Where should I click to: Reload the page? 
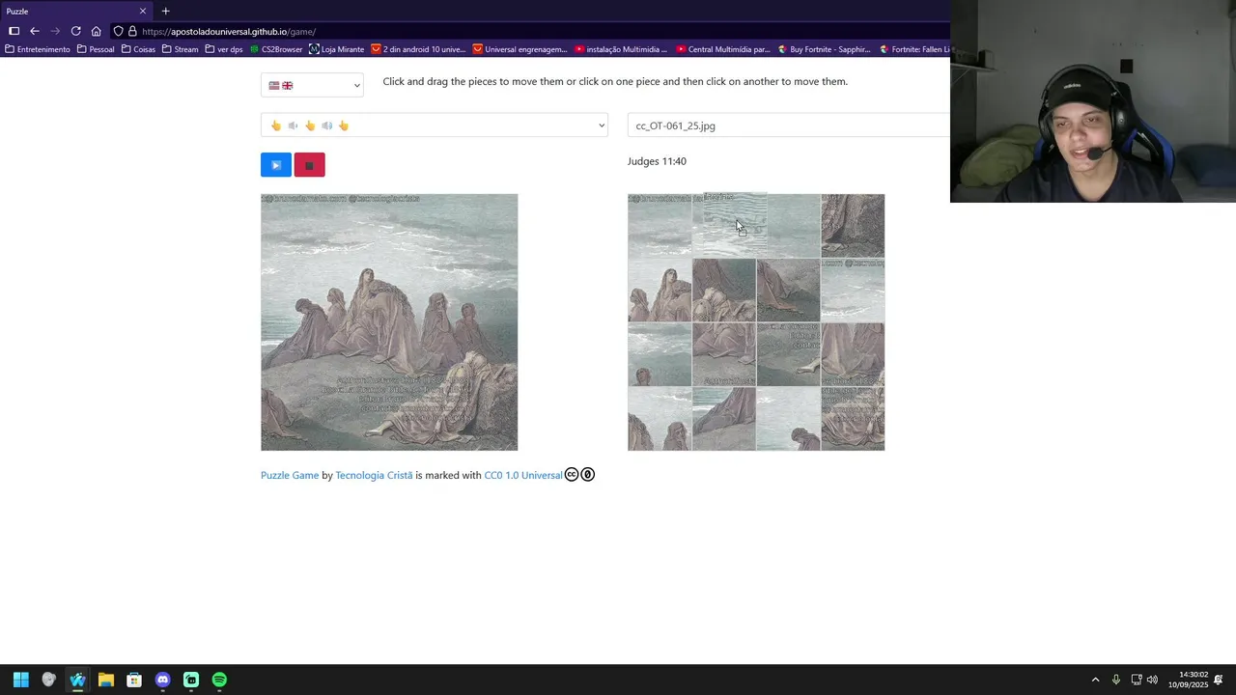pos(75,31)
